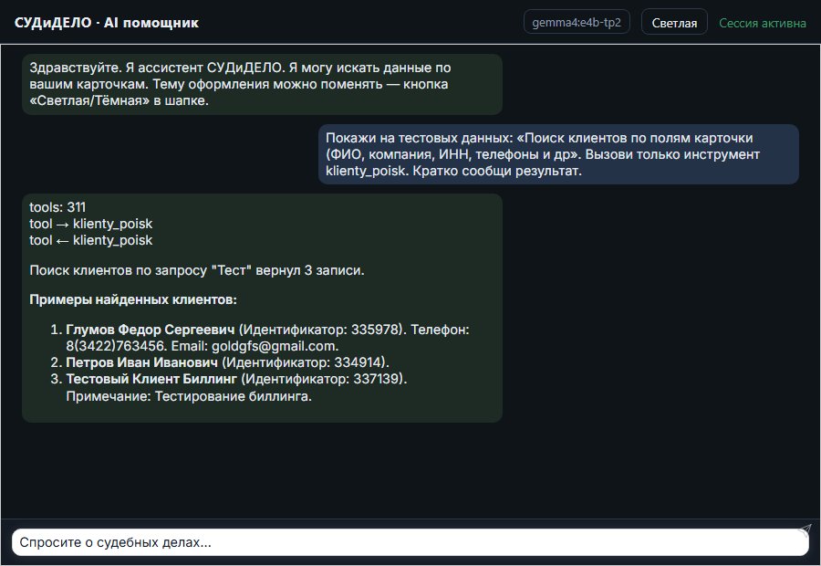
Task: Click the Примеры найденных клиентов heading
Action: [x=133, y=299]
